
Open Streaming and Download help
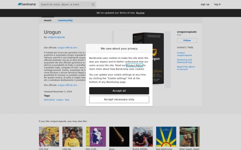pyautogui.click(x=184, y=61)
